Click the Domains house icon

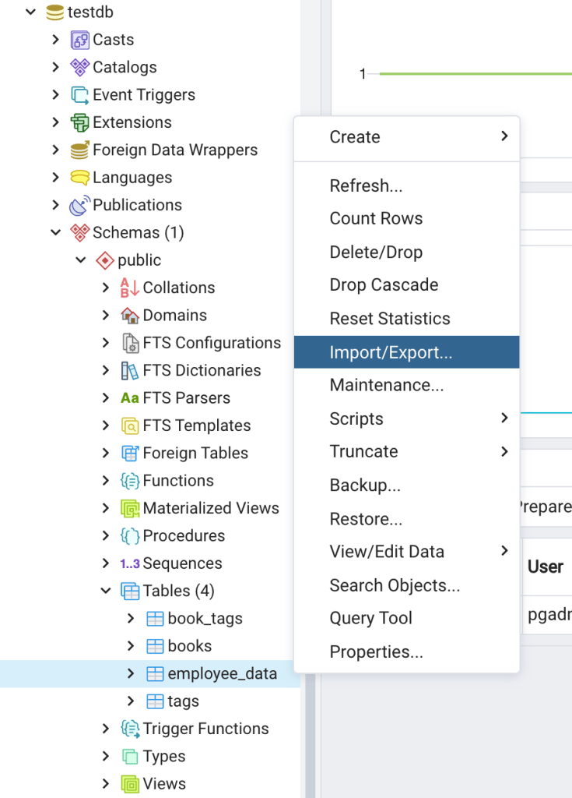(129, 316)
